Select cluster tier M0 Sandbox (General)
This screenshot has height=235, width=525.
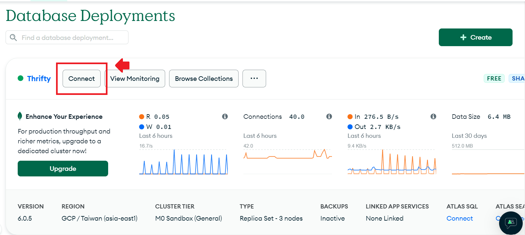coord(189,218)
